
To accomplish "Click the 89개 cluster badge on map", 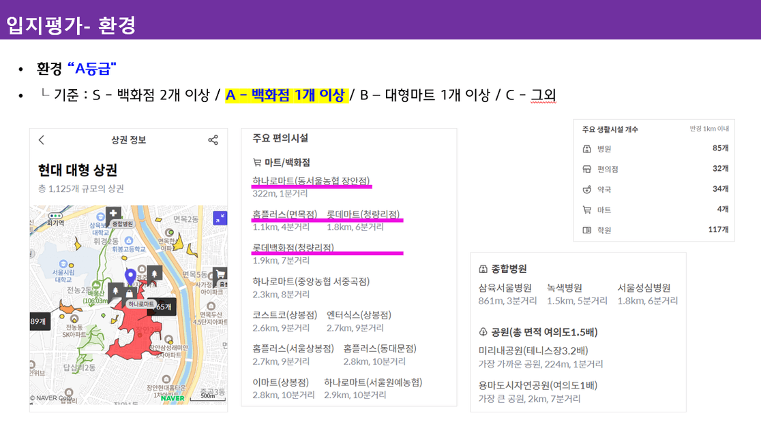I will coord(39,321).
